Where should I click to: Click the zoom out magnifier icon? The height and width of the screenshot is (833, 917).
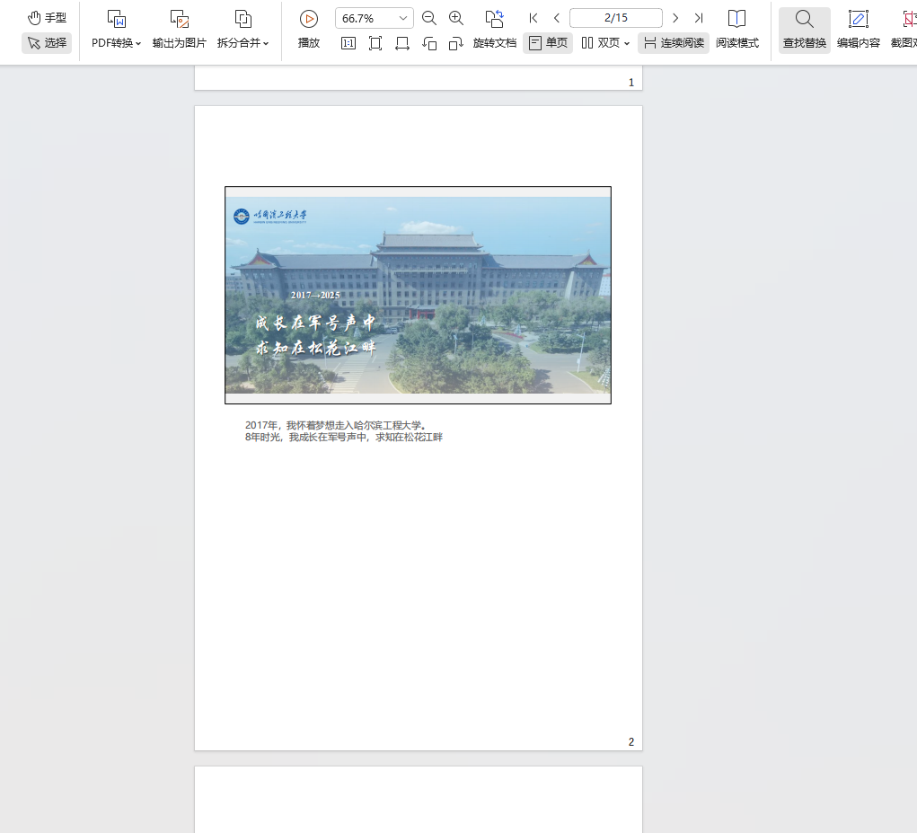point(429,18)
